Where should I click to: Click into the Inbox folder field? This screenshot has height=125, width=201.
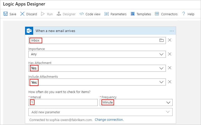(97, 40)
